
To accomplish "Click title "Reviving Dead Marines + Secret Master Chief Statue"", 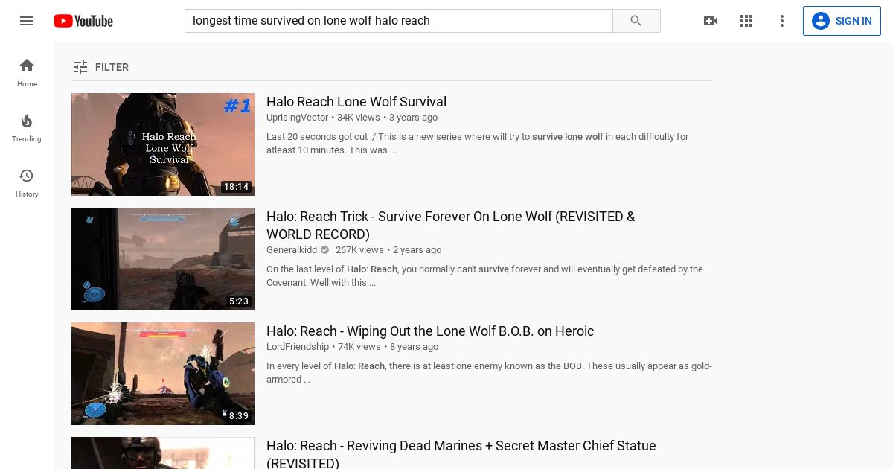I will (461, 454).
